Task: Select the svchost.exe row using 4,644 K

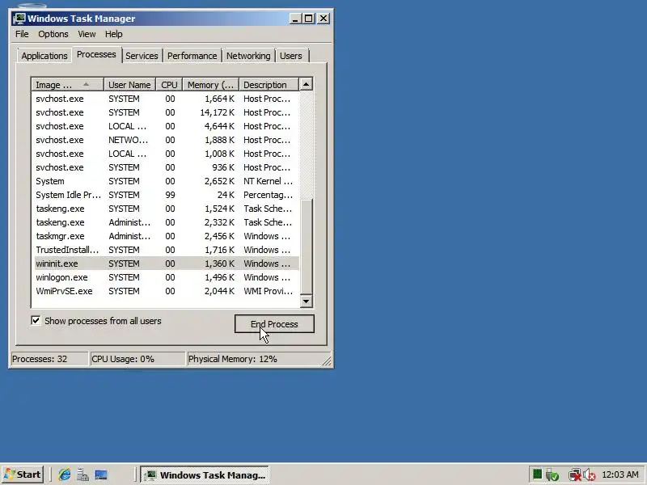Action: (166, 126)
